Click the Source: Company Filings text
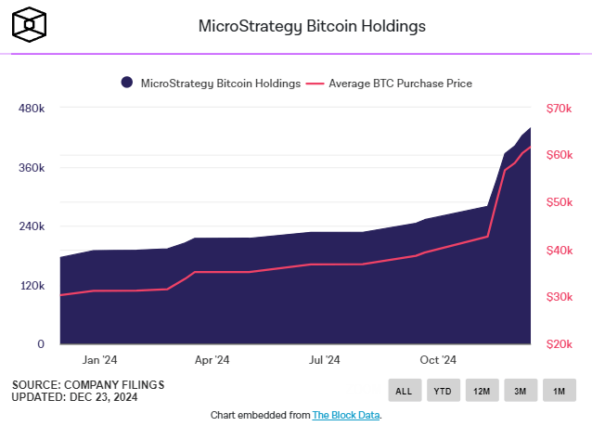This screenshot has width=592, height=426. 73,384
